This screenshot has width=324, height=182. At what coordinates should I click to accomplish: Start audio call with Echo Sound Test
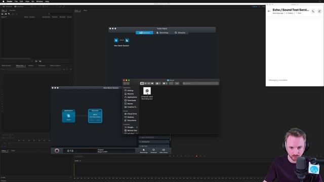point(313,11)
